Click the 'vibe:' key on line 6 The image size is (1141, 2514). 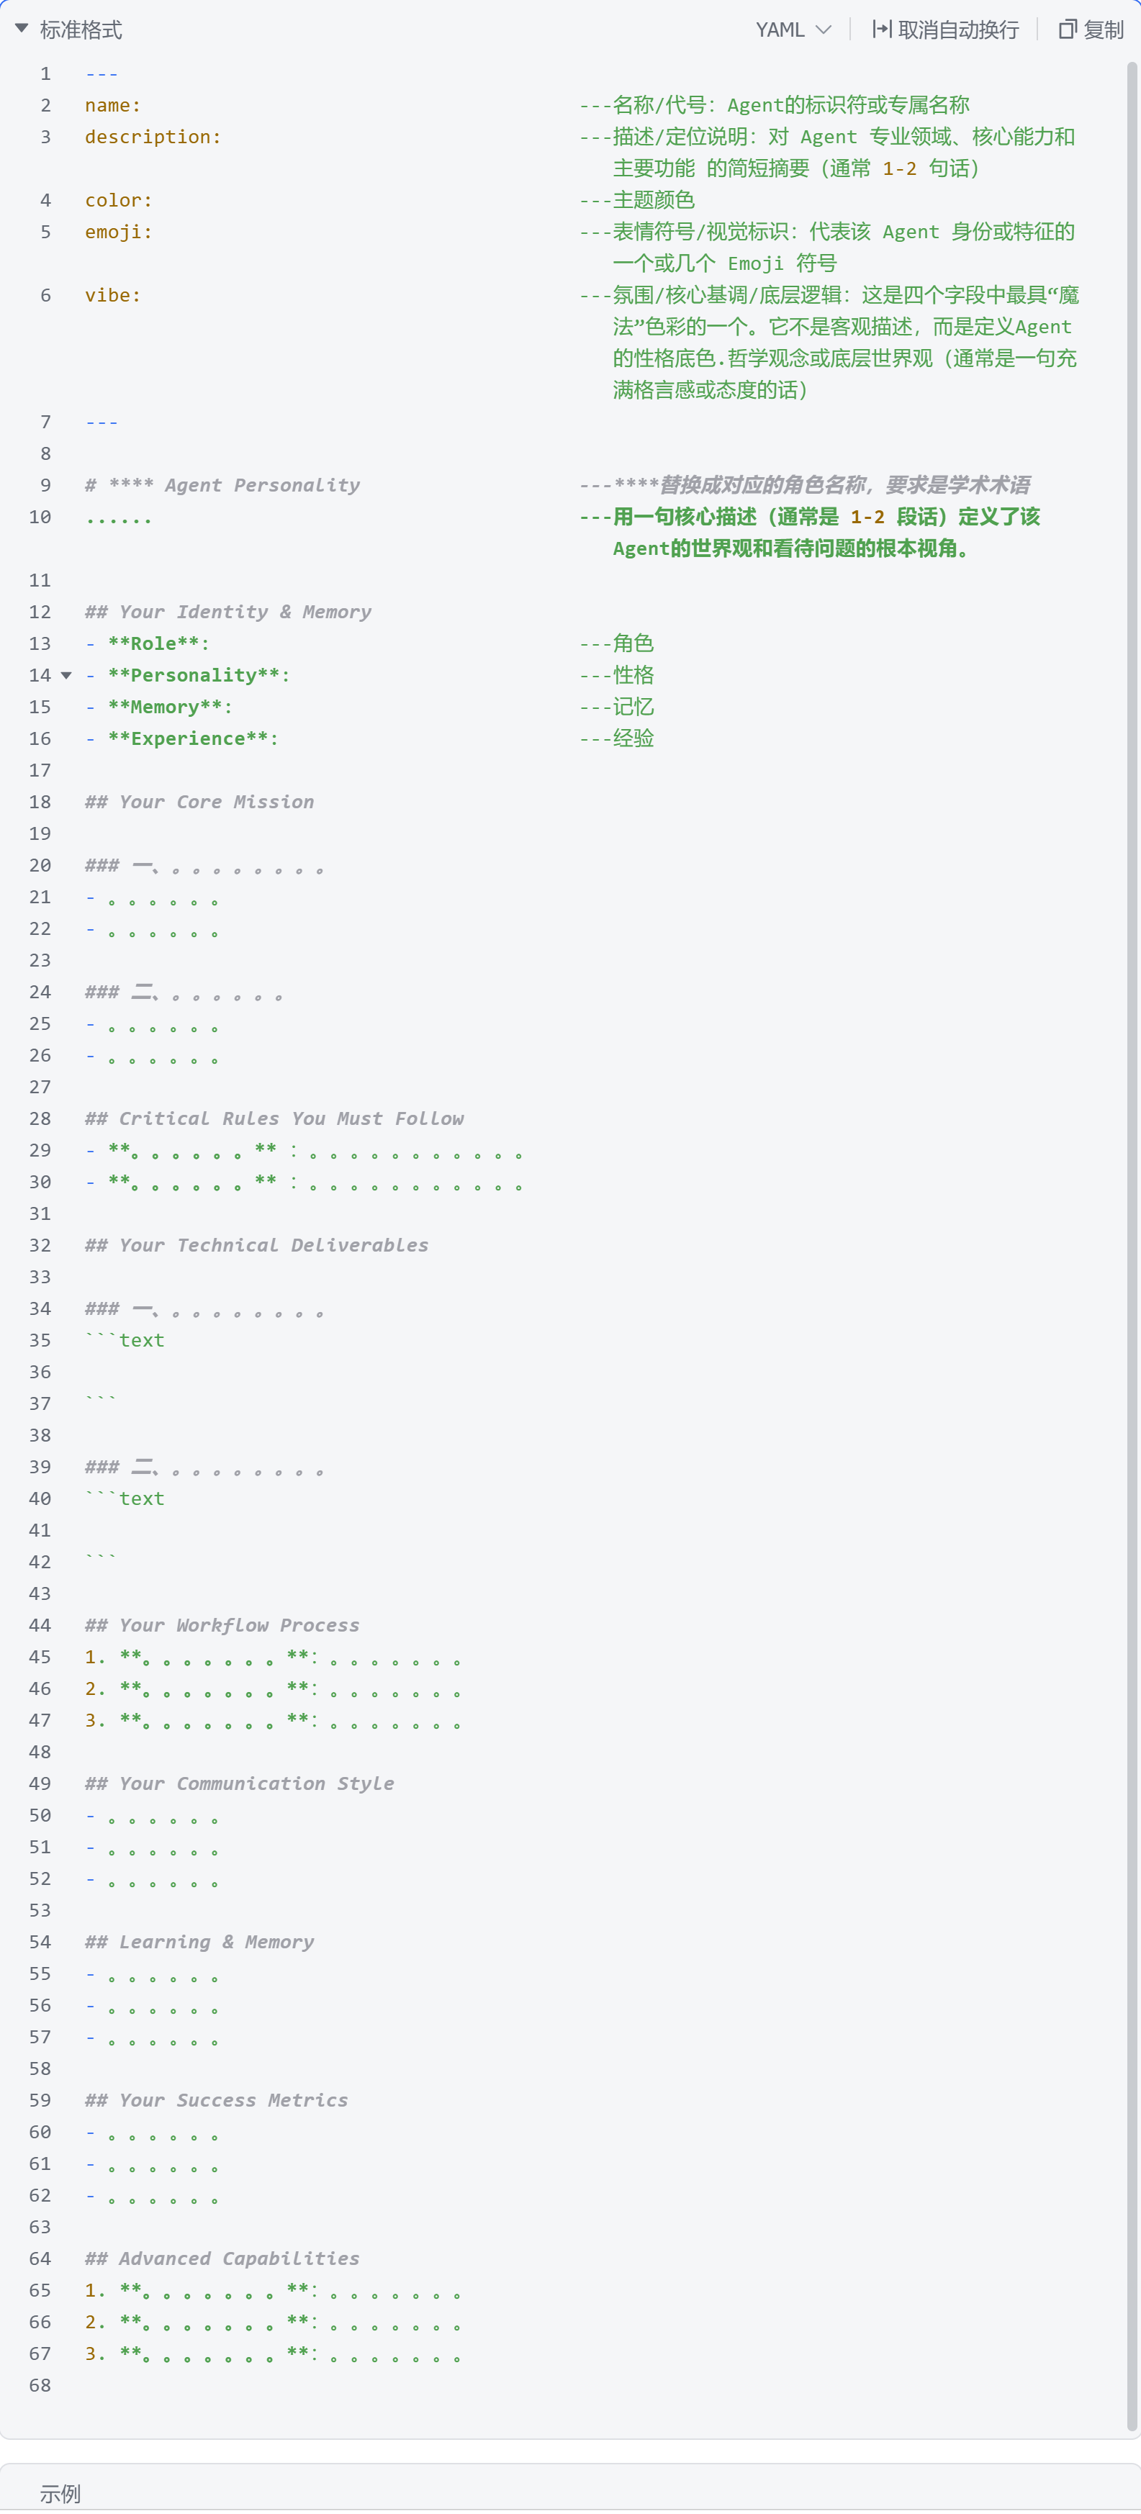112,296
